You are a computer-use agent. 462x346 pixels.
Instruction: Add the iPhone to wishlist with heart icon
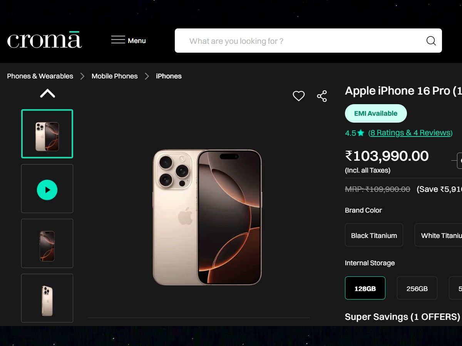[299, 96]
